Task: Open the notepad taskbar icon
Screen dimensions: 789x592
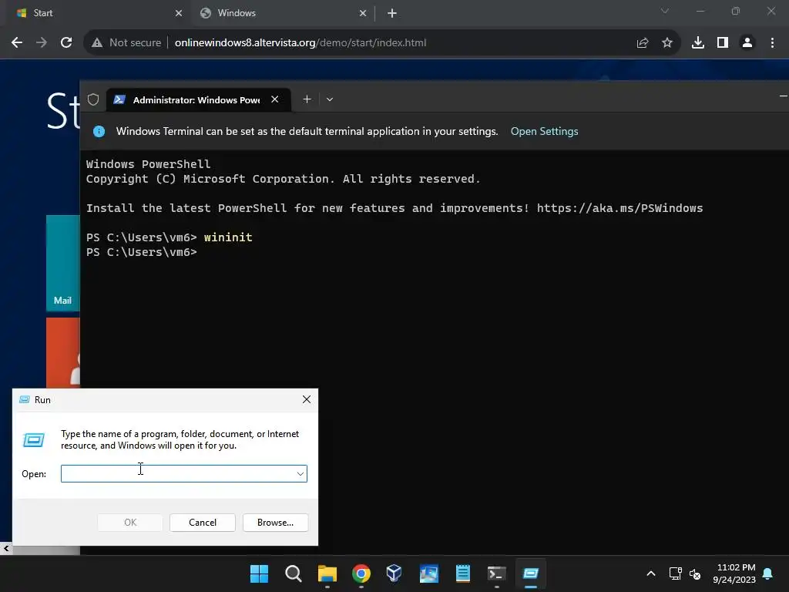Action: [x=462, y=573]
